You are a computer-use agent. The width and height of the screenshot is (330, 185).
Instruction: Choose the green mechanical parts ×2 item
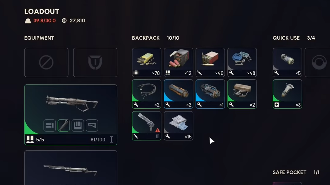pos(242,94)
